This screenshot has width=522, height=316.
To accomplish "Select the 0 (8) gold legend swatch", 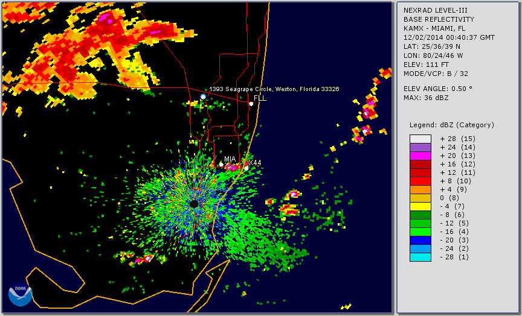I will tap(420, 198).
